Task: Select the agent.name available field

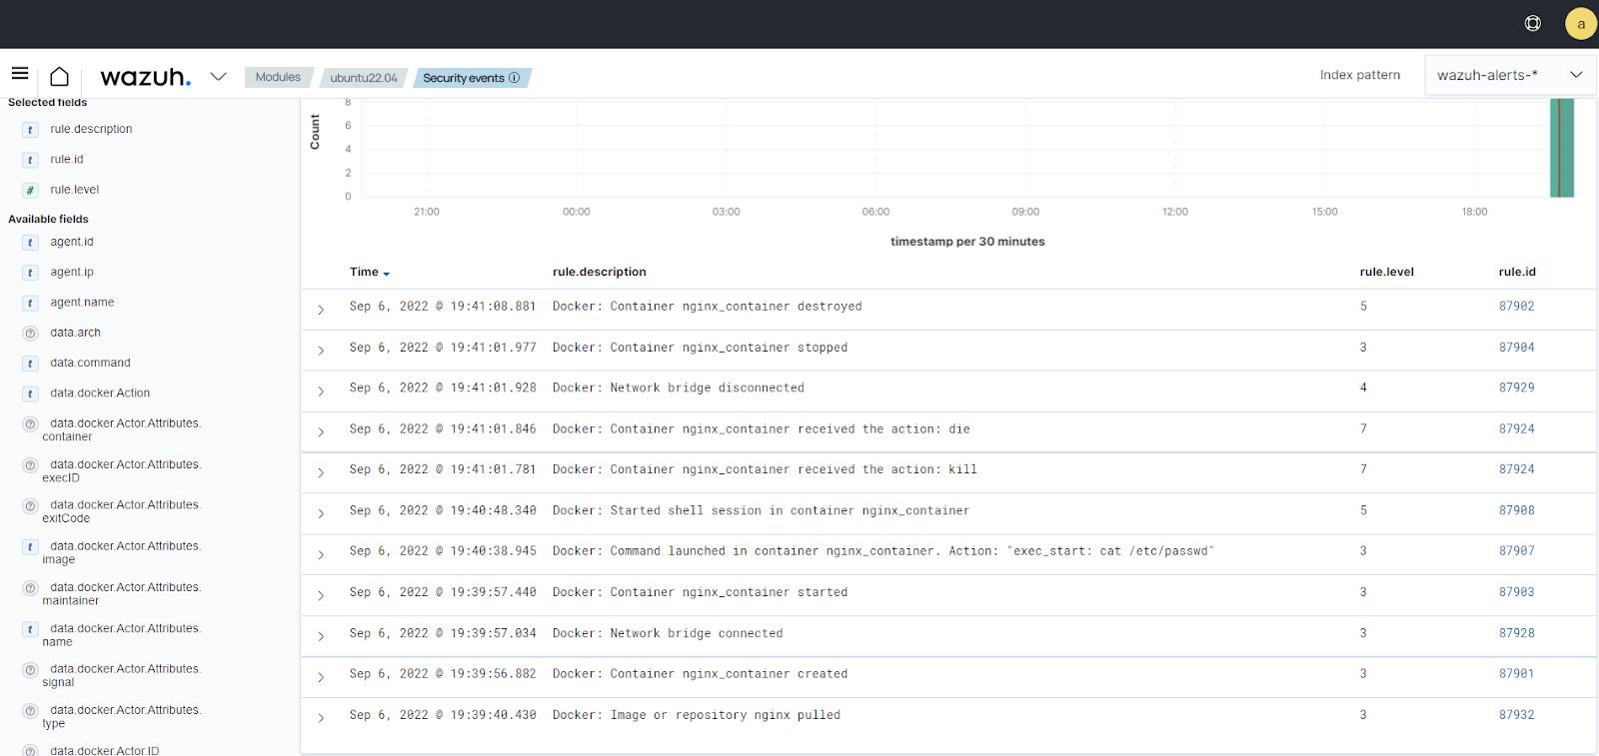Action: tap(82, 303)
